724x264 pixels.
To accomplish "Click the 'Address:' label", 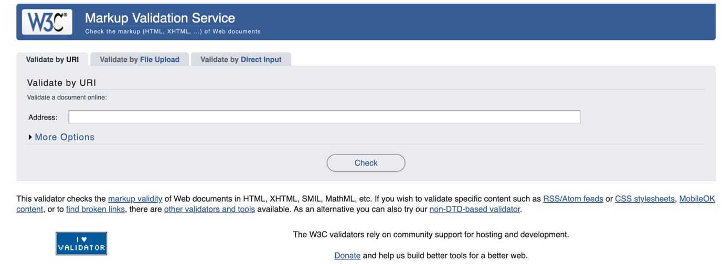I will 43,117.
